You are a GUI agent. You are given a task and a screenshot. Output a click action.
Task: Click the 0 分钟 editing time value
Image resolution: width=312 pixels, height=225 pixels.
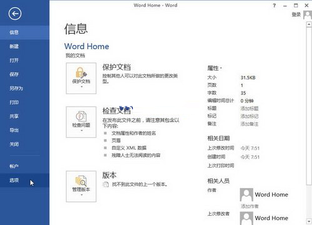click(x=247, y=101)
